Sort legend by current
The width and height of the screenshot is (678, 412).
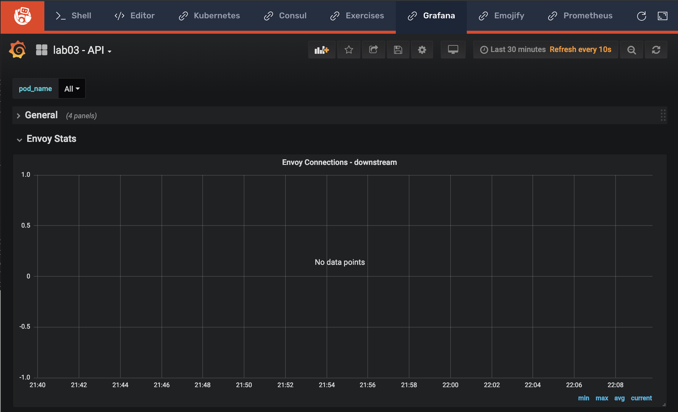(641, 398)
